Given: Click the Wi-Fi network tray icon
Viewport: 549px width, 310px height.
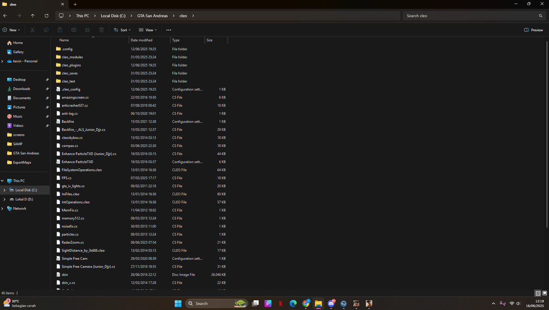Looking at the screenshot, I should (x=511, y=304).
